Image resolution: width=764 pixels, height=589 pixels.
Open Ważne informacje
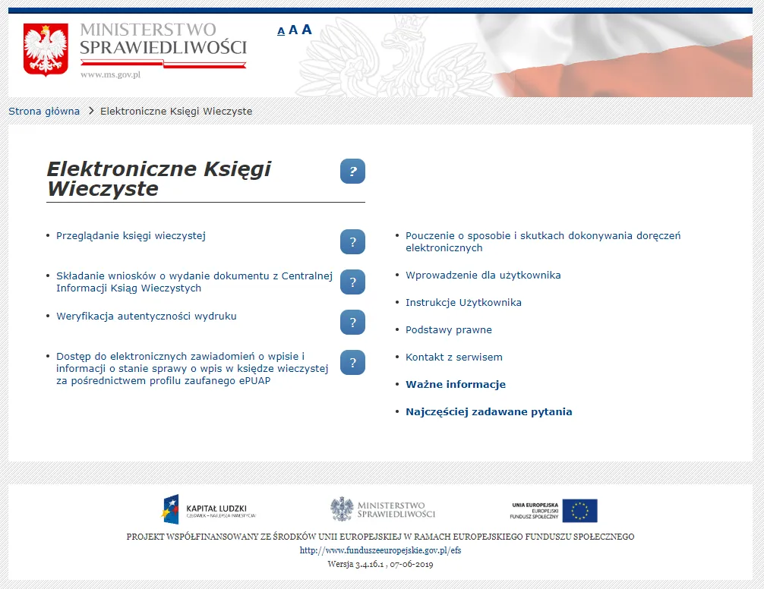(454, 384)
